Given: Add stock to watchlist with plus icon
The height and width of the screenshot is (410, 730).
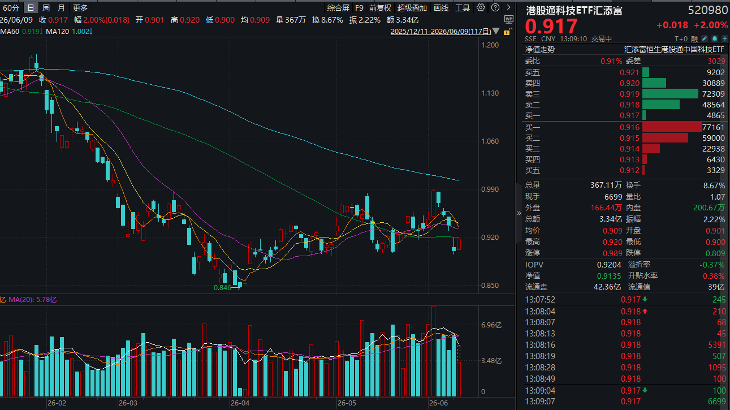Looking at the screenshot, I should point(724,39).
